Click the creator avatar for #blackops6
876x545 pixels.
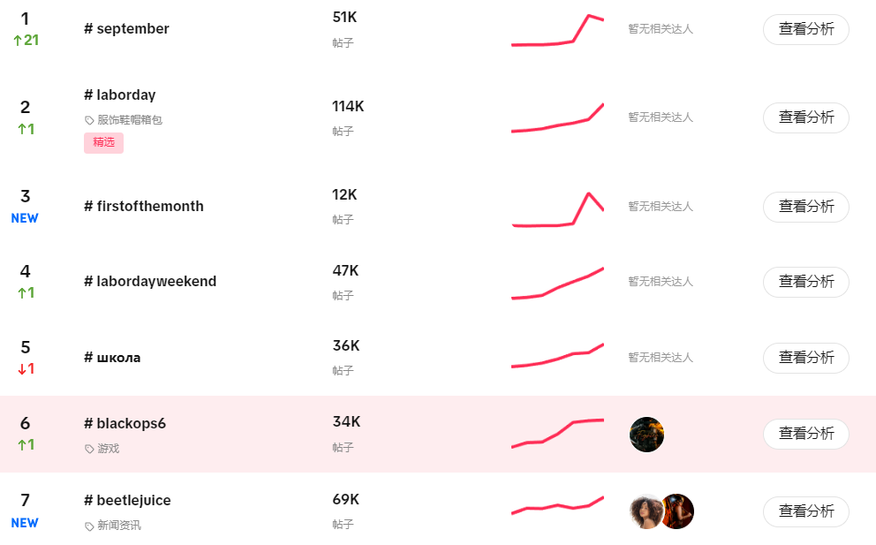646,435
